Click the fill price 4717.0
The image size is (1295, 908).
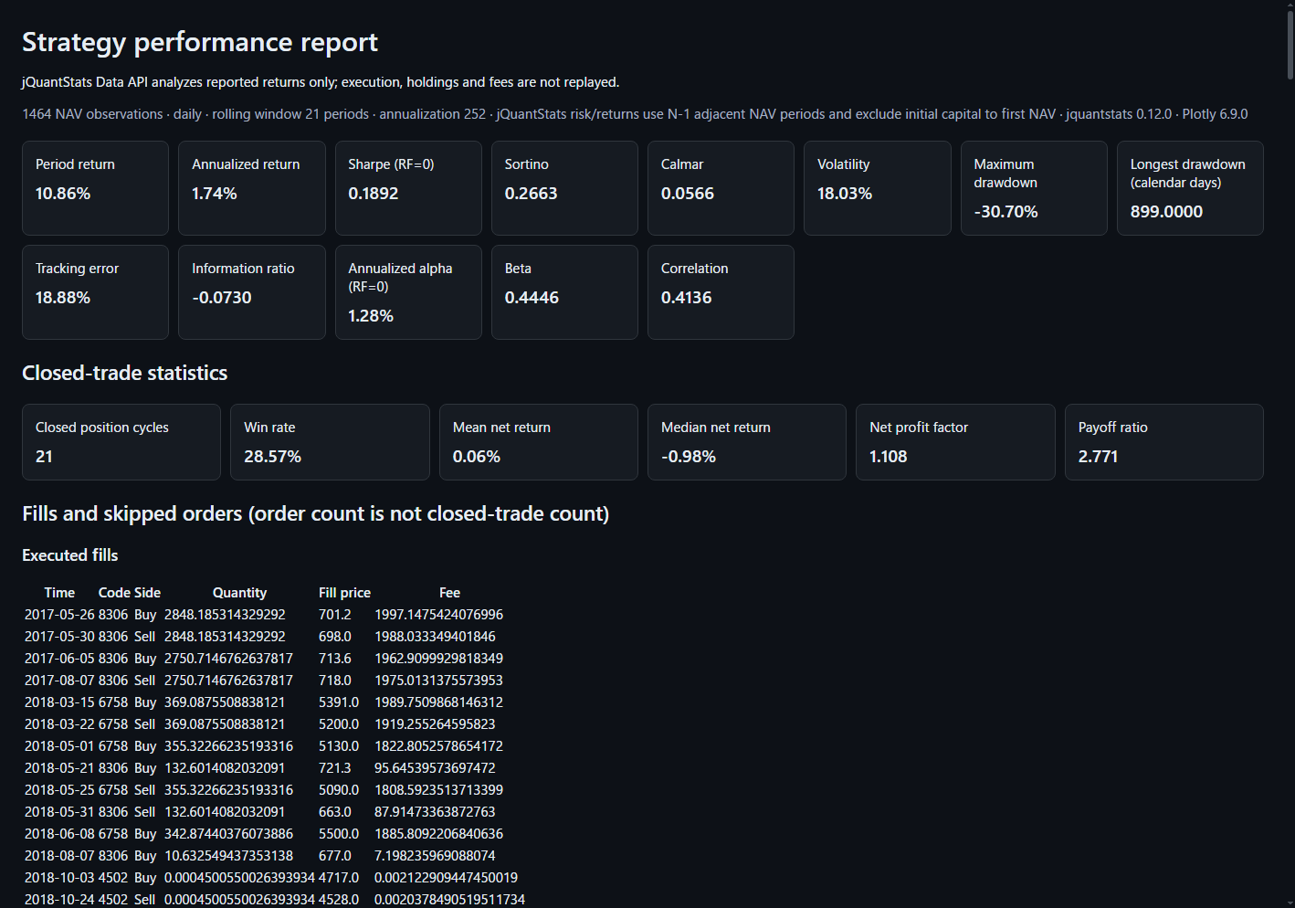pyautogui.click(x=339, y=878)
